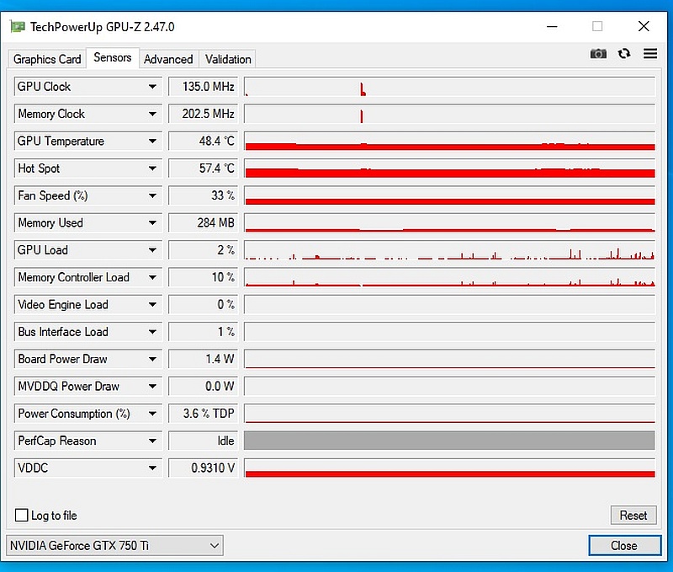Click the refresh sensors icon
Screen dimensions: 673x572
[x=624, y=54]
